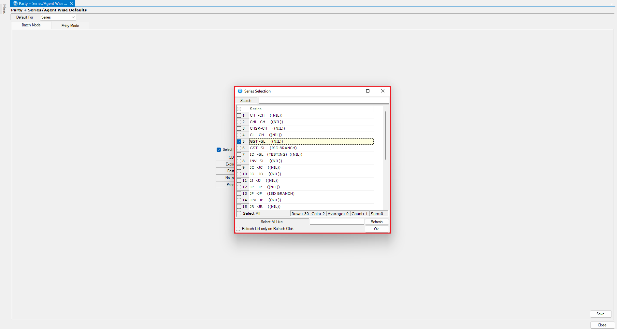The width and height of the screenshot is (617, 329).
Task: Minimize the Series Selection dialog
Action: (353, 91)
